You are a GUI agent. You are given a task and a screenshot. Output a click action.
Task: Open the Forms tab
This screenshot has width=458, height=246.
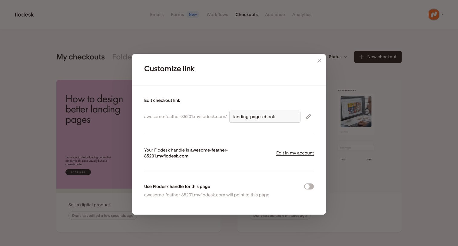click(x=177, y=15)
